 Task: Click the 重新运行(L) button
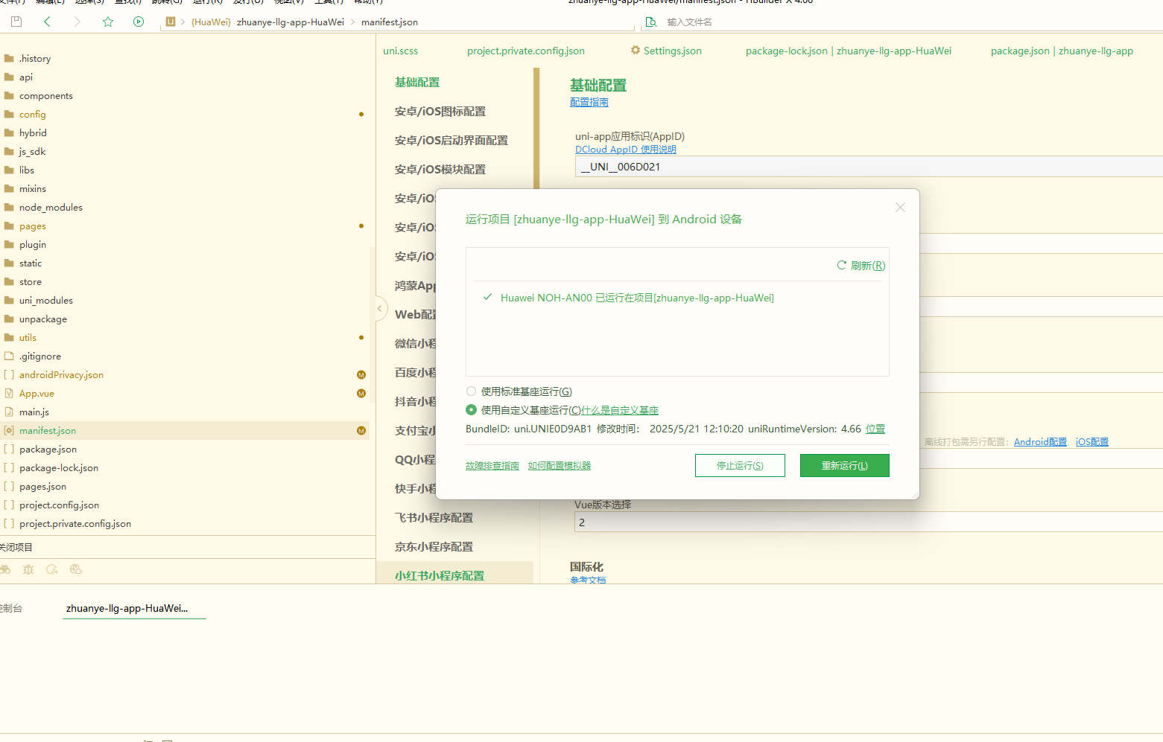[845, 465]
